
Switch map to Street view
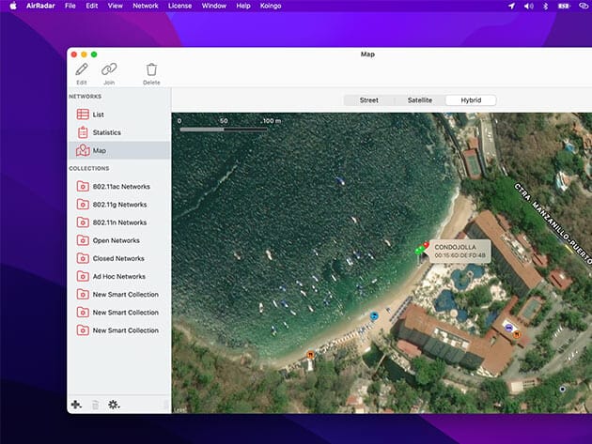[369, 100]
